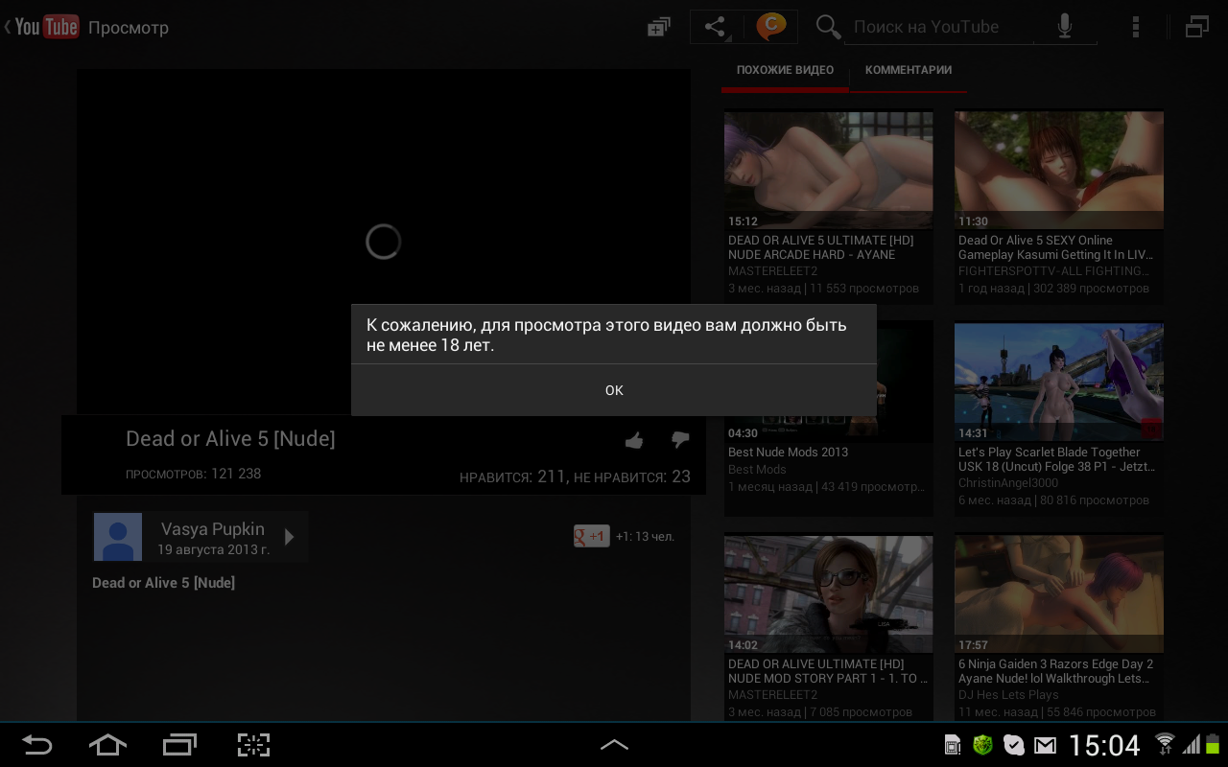
Task: Select the '+1: 13 чел.' text
Action: click(645, 537)
